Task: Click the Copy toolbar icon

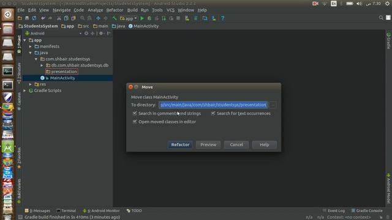Action: (66, 18)
